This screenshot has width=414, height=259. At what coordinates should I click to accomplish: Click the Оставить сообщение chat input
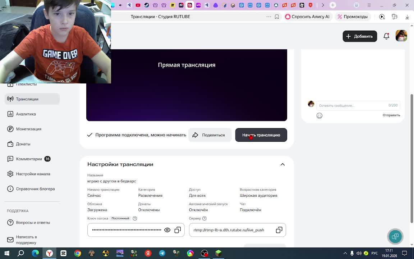click(x=358, y=105)
